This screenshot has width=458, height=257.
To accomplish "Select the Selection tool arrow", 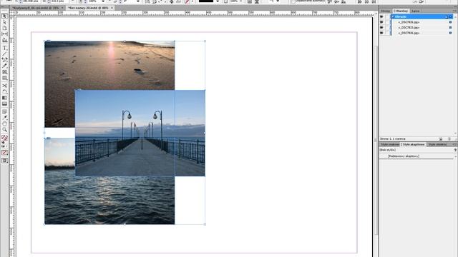I will pos(5,16).
